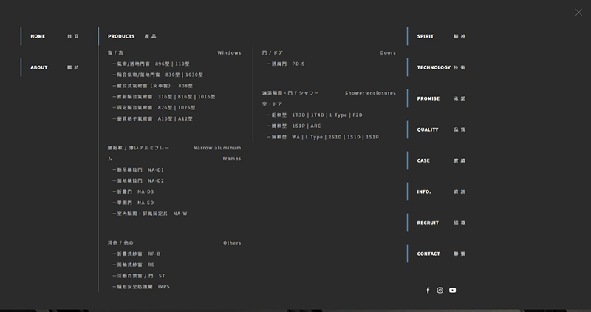Close the menu overlay with the X
Viewport: 591px width, 312px height.
578,12
